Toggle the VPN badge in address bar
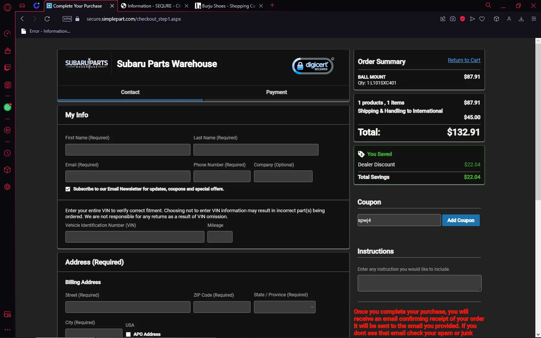541x338 pixels. coord(67,19)
